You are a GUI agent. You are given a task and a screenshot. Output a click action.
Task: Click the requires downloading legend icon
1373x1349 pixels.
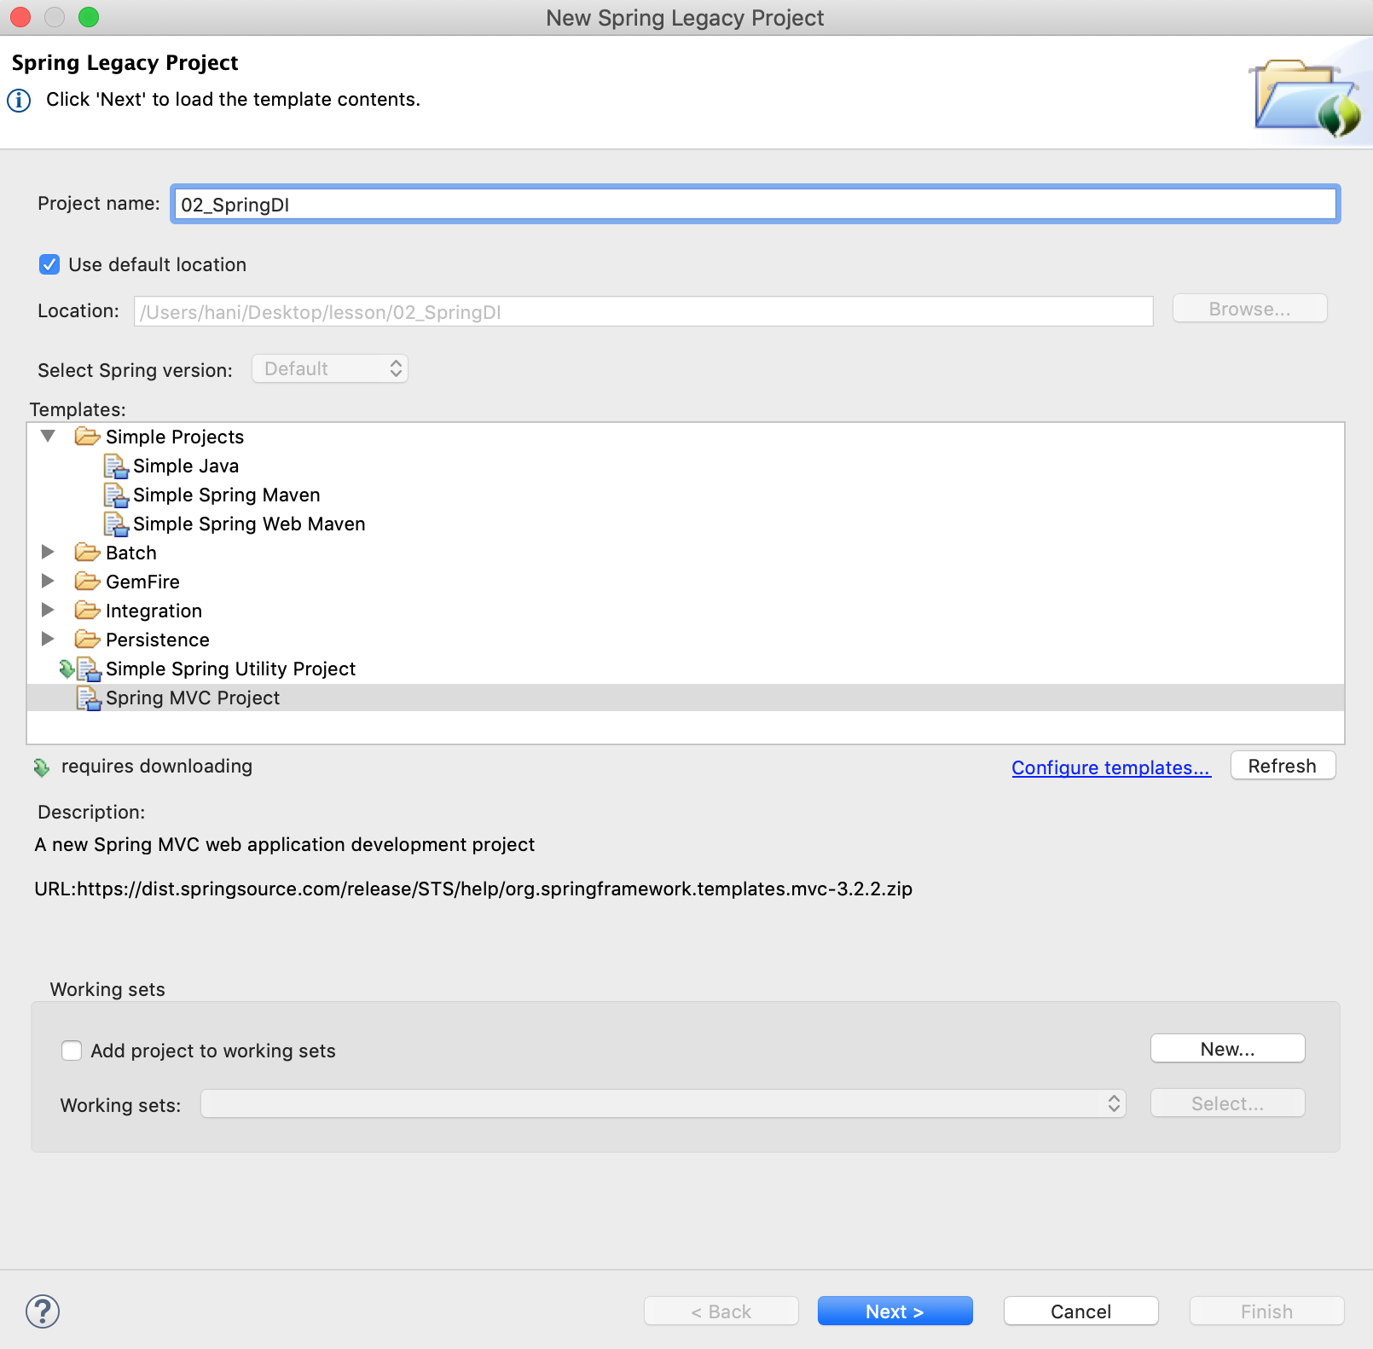click(x=42, y=767)
